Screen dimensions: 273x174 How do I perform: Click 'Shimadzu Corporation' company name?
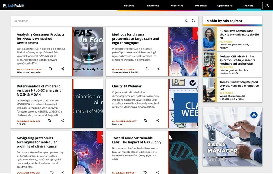(29, 72)
